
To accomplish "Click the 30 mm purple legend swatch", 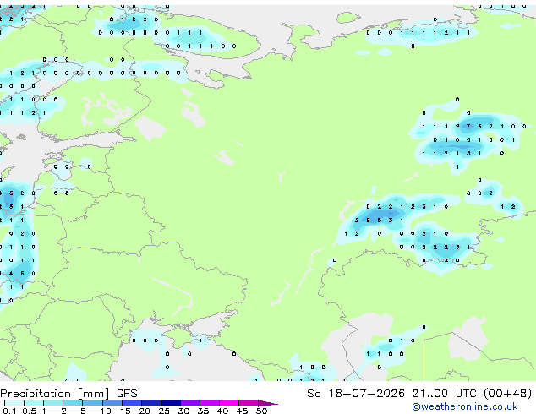I will (x=189, y=403).
